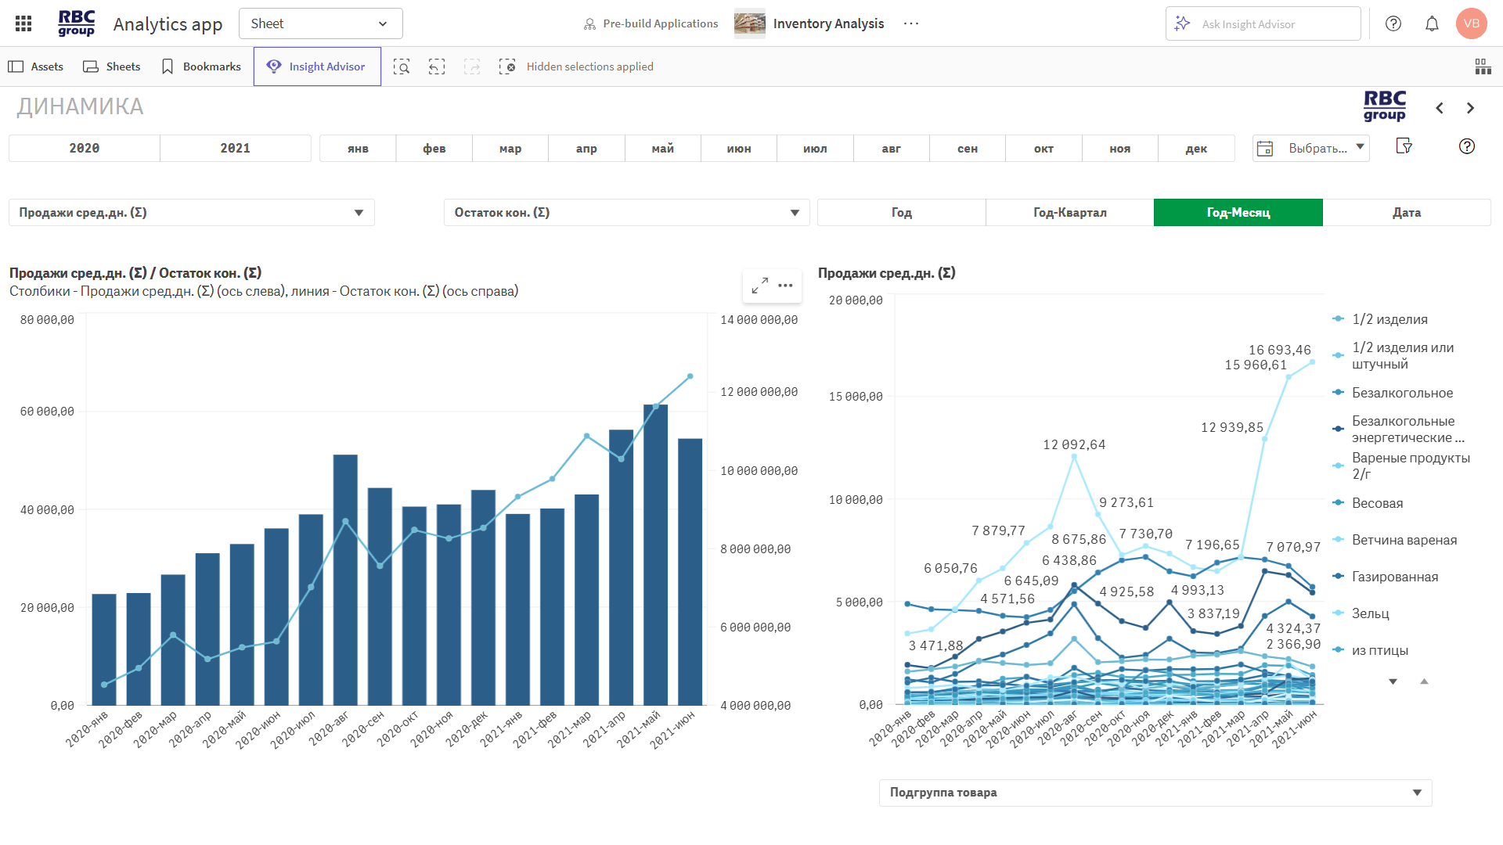Open the Assets panel

36,67
